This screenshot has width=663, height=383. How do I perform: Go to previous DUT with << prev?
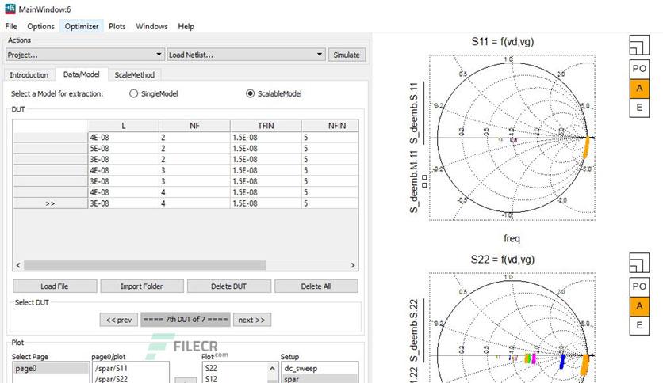click(119, 320)
